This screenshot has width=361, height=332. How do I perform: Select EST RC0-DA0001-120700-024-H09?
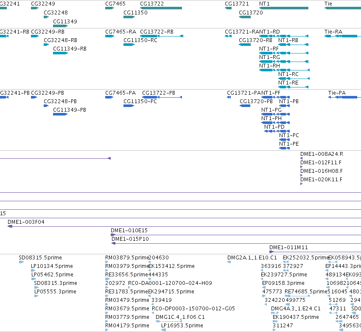(170, 283)
